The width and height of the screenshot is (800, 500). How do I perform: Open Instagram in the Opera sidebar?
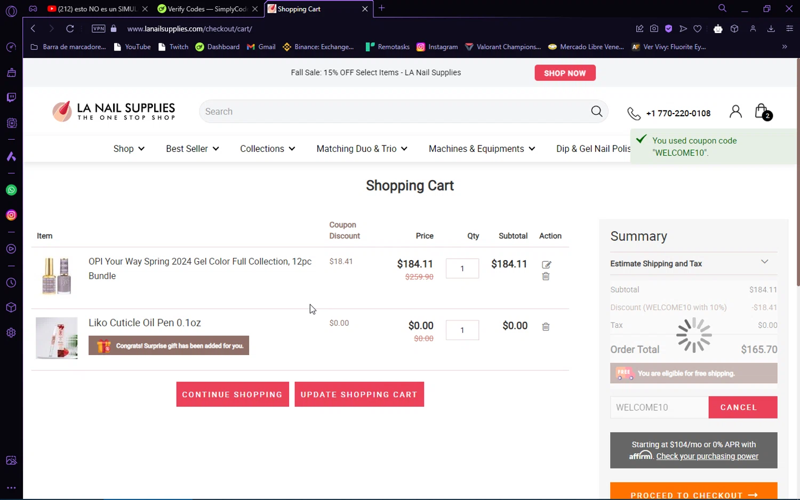tap(11, 215)
